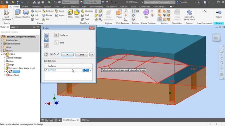Viewport: 225px width, 126px height.
Task: Activate the Fillet tool
Action: pyautogui.click(x=77, y=14)
